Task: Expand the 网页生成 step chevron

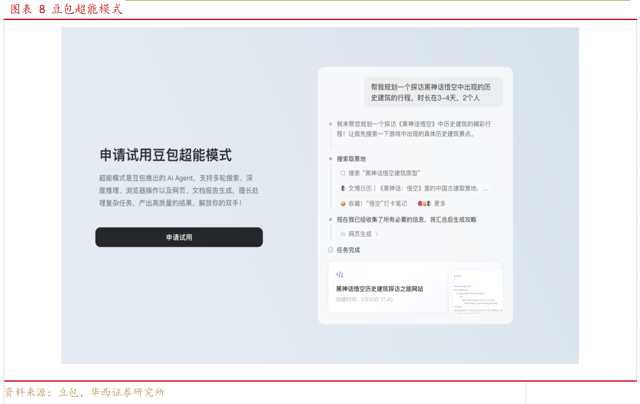Action: tap(377, 234)
